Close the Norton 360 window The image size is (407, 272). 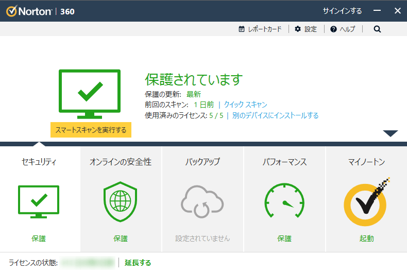coord(397,11)
